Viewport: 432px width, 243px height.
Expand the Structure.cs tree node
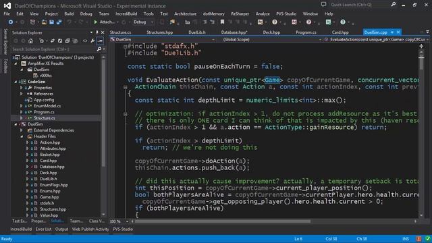[x=21, y=118]
